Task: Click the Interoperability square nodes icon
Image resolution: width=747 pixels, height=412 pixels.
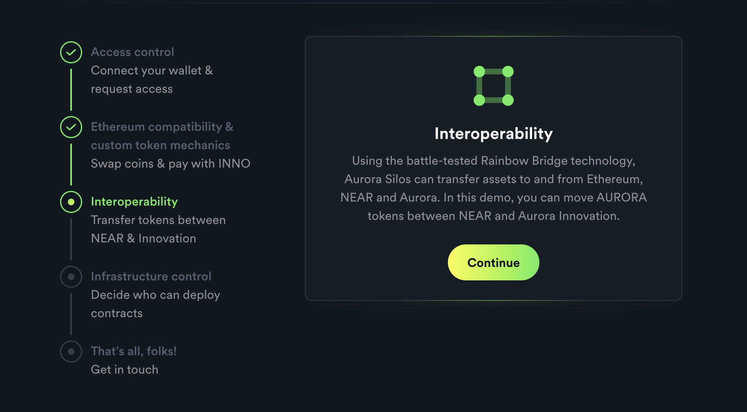Action: tap(494, 86)
